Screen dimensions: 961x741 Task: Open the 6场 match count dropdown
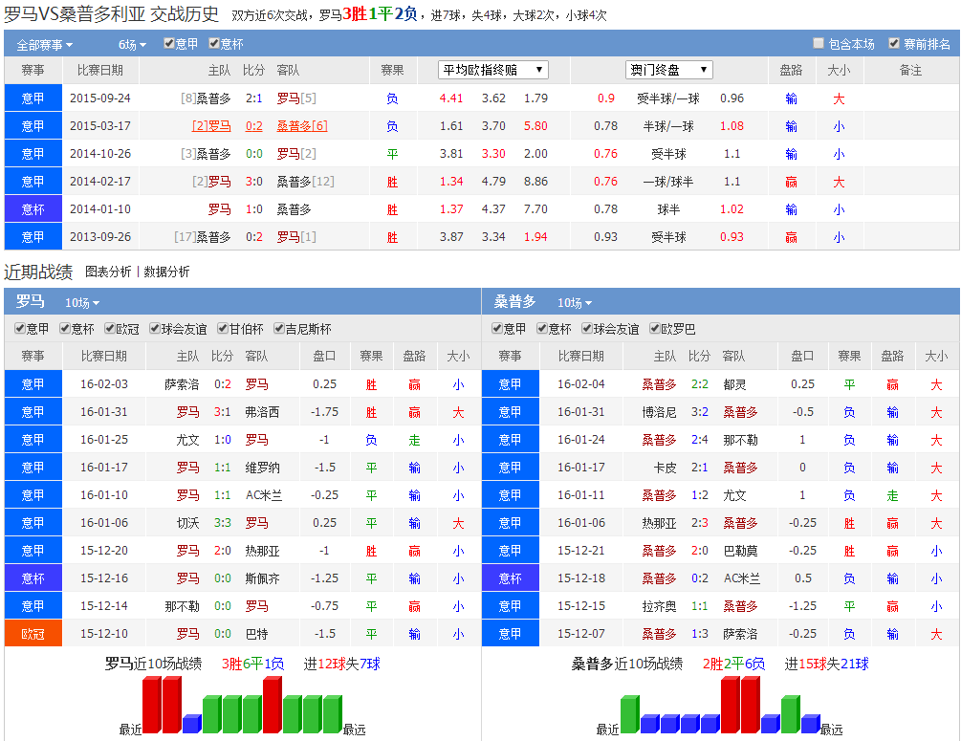click(x=132, y=45)
